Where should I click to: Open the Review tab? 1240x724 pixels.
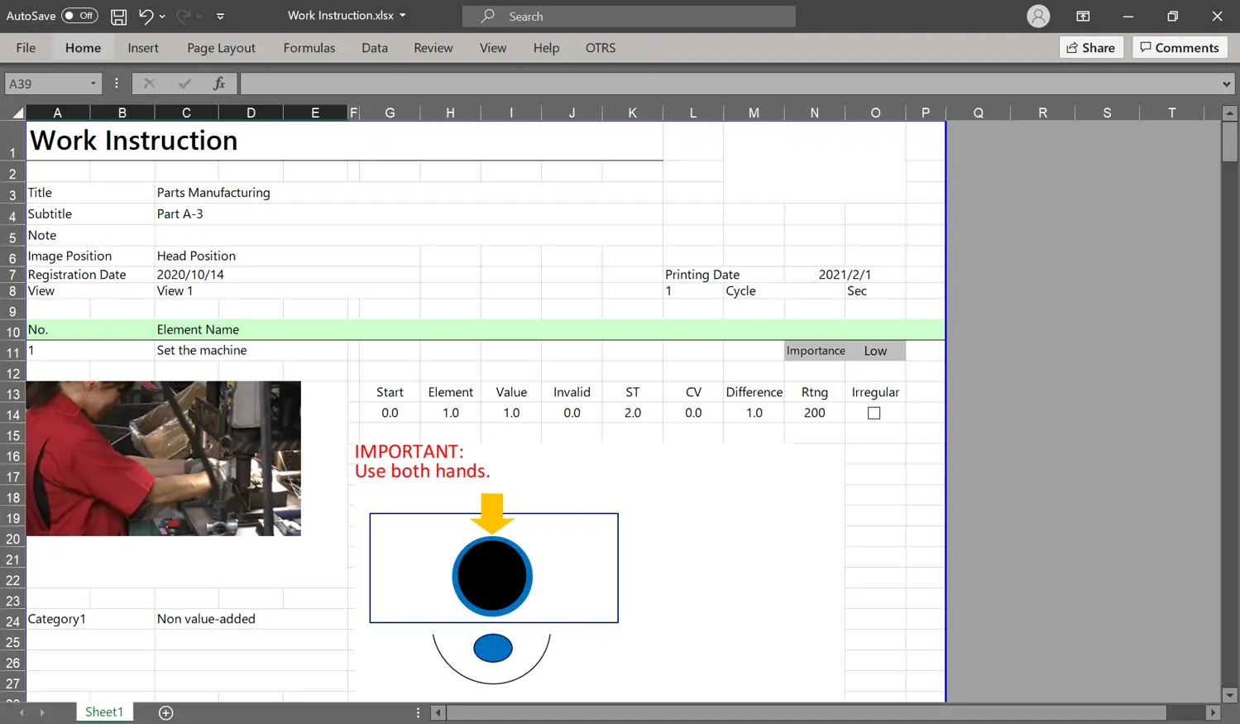[433, 48]
